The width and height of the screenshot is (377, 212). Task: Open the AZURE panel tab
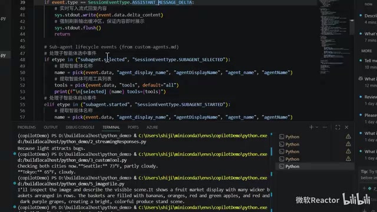tap(152, 127)
